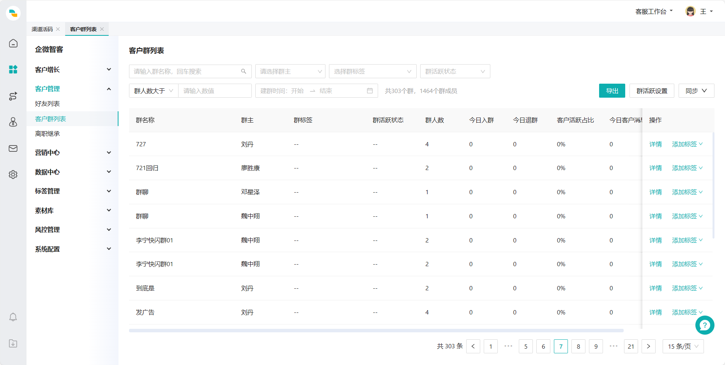This screenshot has height=365, width=725.
Task: Click the app logo at top left
Action: click(13, 13)
